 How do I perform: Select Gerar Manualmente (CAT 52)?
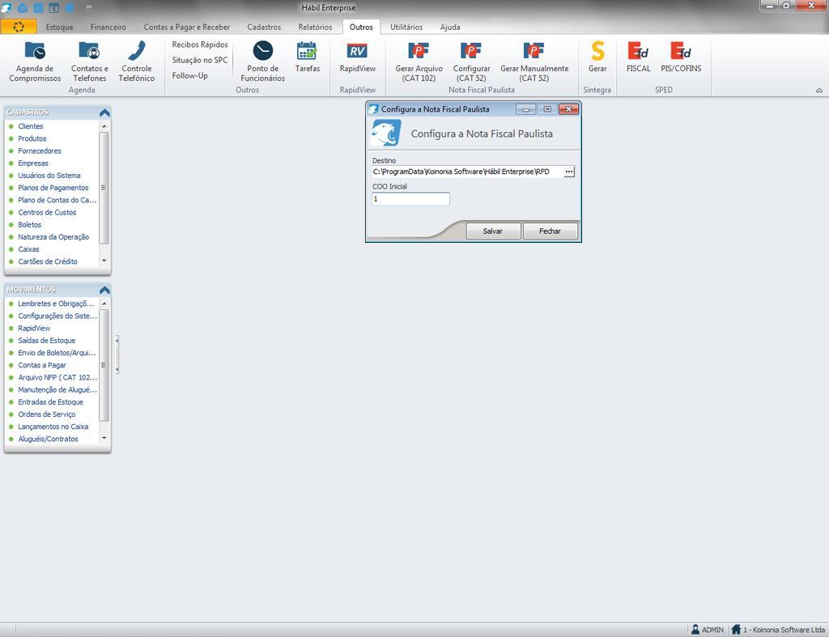click(x=534, y=62)
